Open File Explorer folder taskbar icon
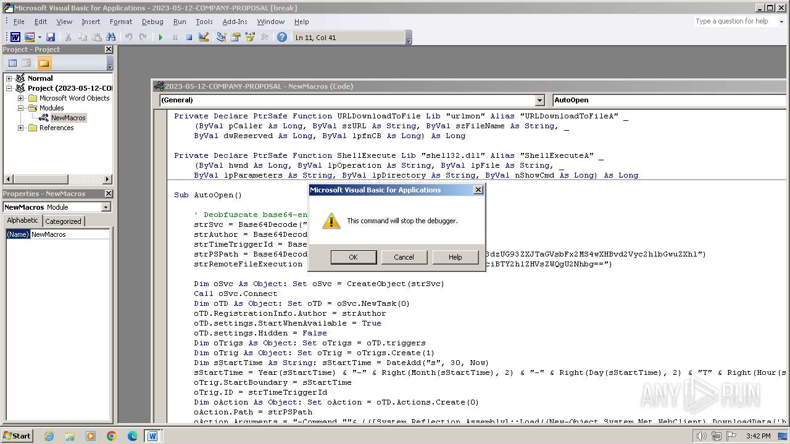Screen dimensions: 790x444 point(70,436)
